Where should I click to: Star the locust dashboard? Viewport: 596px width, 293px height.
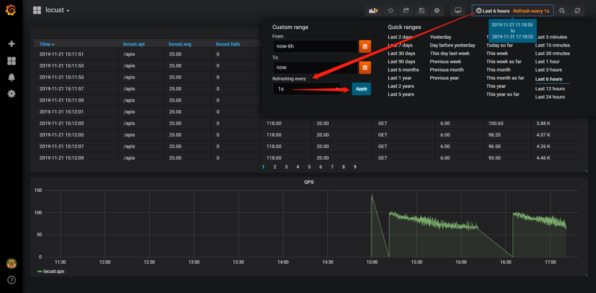coord(391,10)
